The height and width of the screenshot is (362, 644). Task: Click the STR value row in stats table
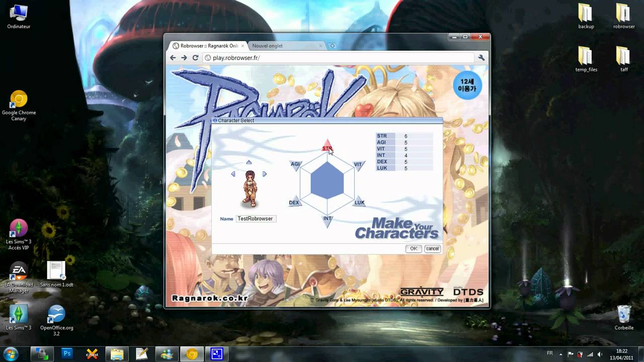[404, 136]
